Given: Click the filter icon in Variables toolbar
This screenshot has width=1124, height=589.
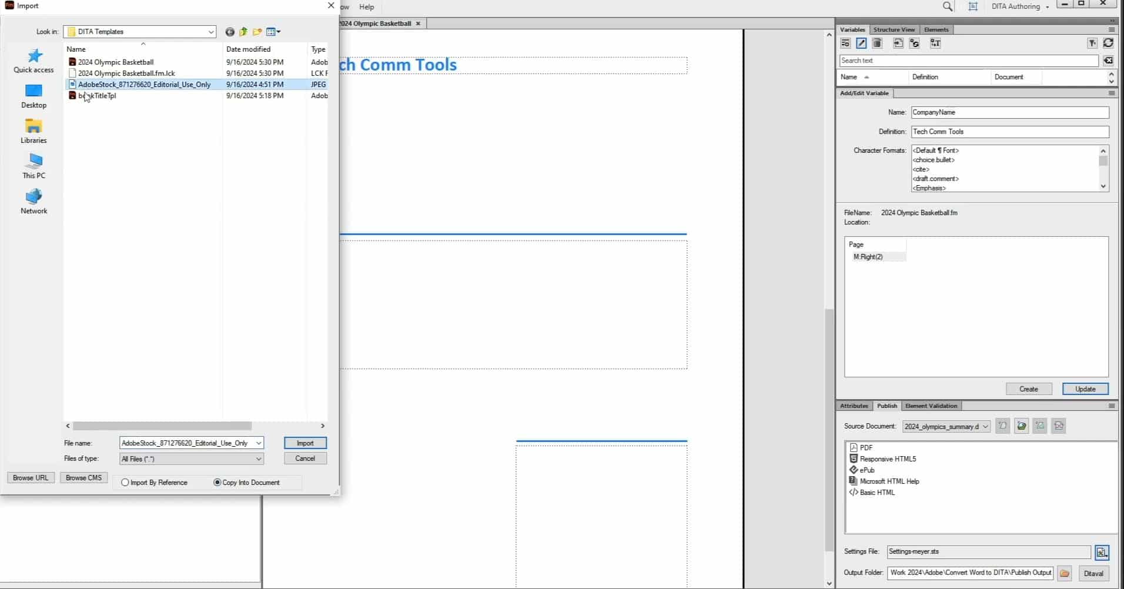Looking at the screenshot, I should pyautogui.click(x=1092, y=43).
